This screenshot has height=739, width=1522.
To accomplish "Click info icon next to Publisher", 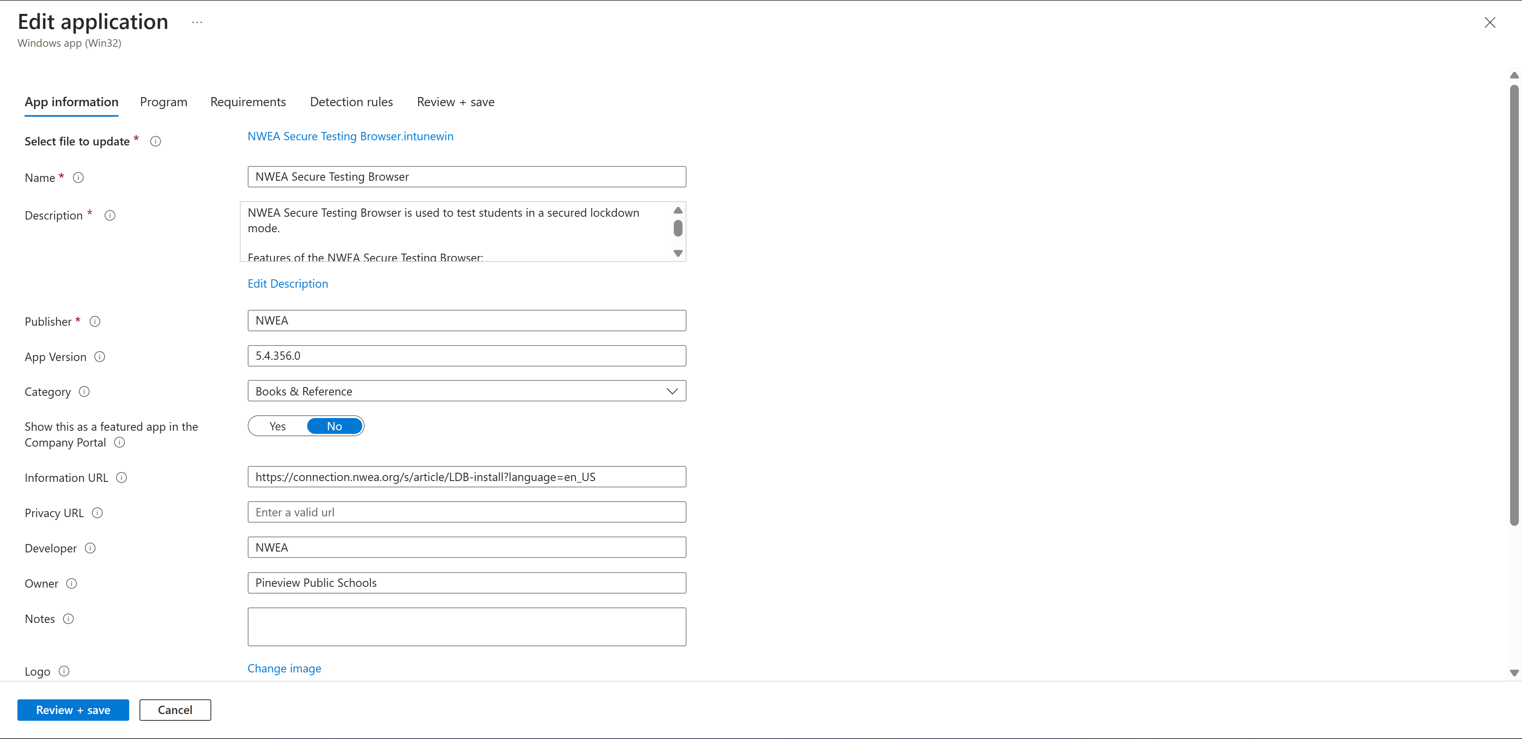I will pos(94,321).
